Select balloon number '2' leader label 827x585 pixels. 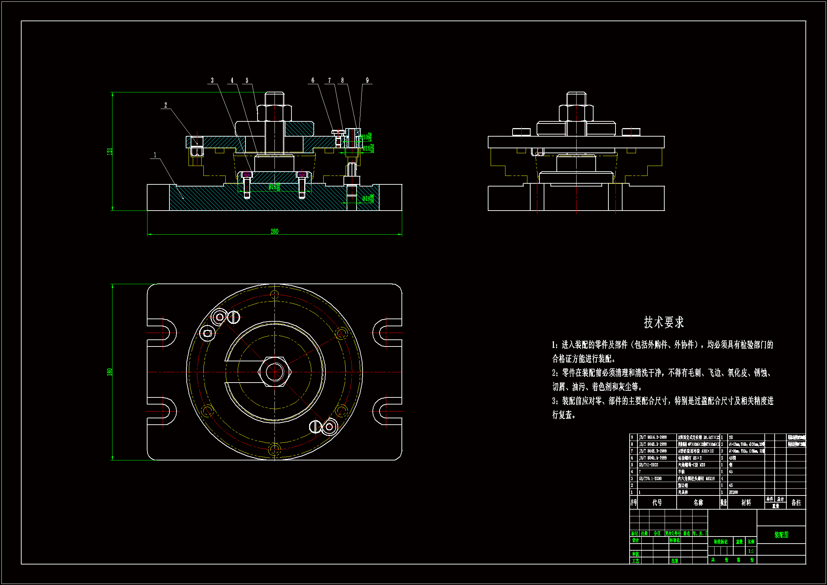[x=166, y=105]
